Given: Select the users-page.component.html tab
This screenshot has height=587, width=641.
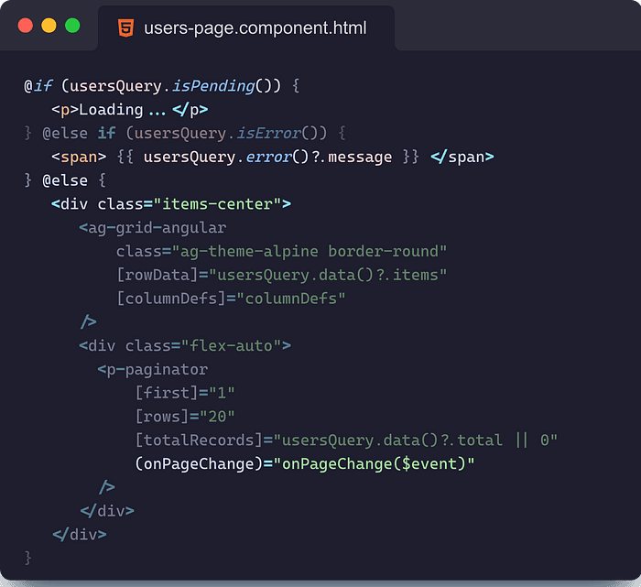Looking at the screenshot, I should click(254, 28).
